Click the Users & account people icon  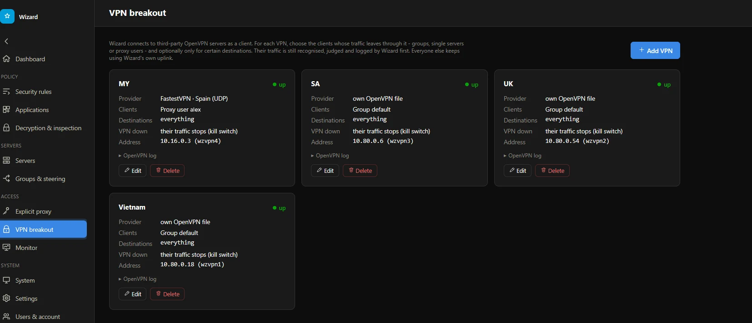6,317
